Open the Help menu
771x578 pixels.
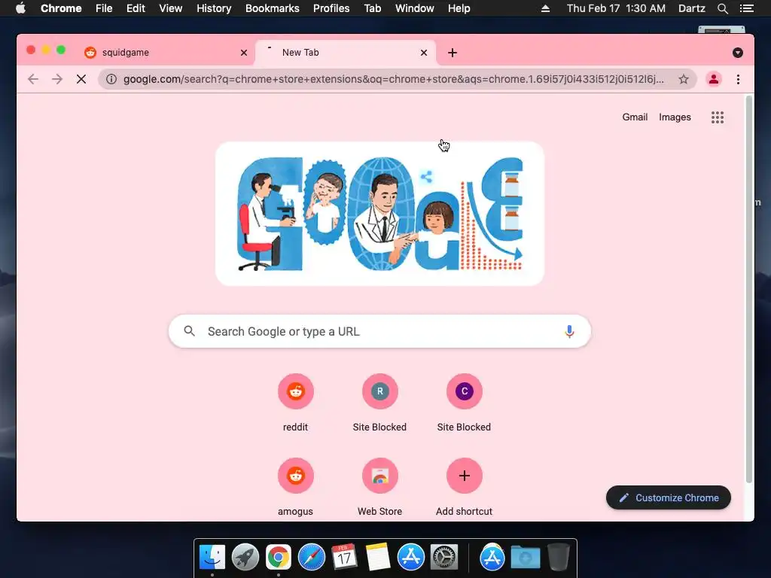coord(459,8)
